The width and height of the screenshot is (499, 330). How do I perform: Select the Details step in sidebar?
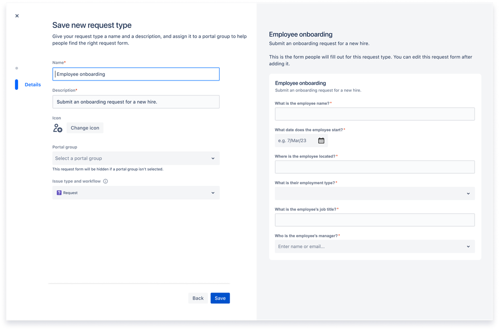[x=33, y=85]
